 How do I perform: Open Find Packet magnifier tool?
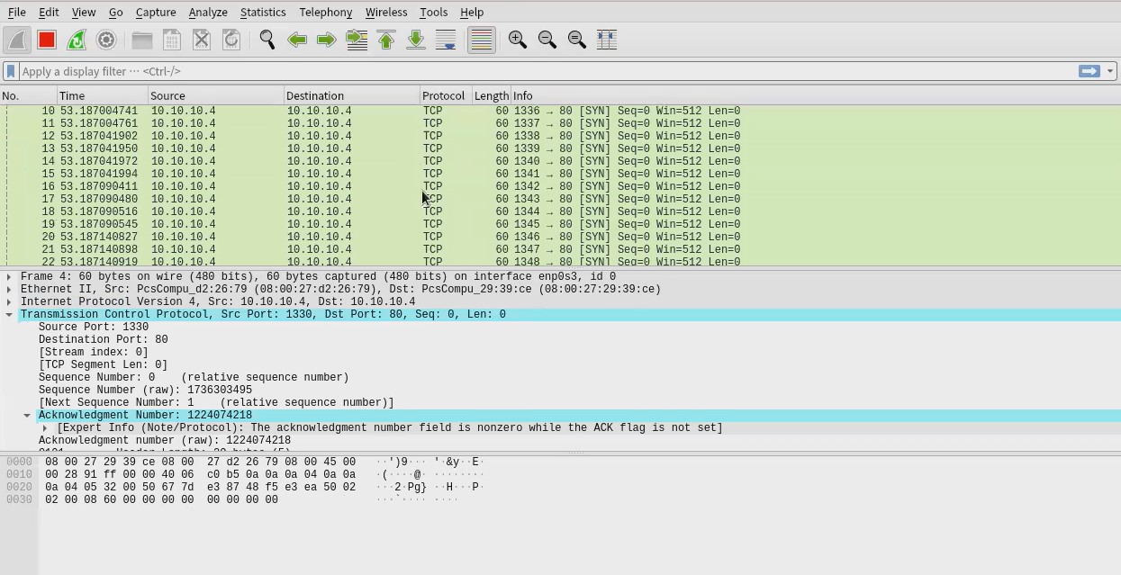(x=267, y=40)
